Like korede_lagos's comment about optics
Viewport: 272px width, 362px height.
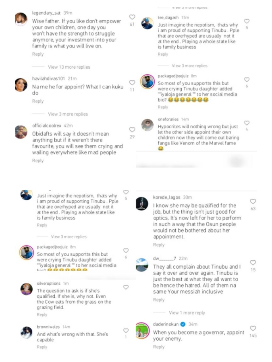[x=253, y=201]
